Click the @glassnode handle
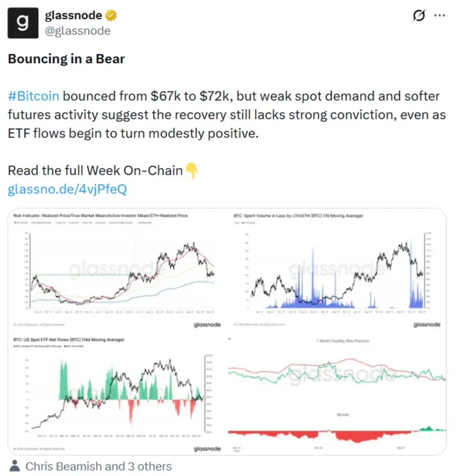The image size is (456, 476). [77, 31]
